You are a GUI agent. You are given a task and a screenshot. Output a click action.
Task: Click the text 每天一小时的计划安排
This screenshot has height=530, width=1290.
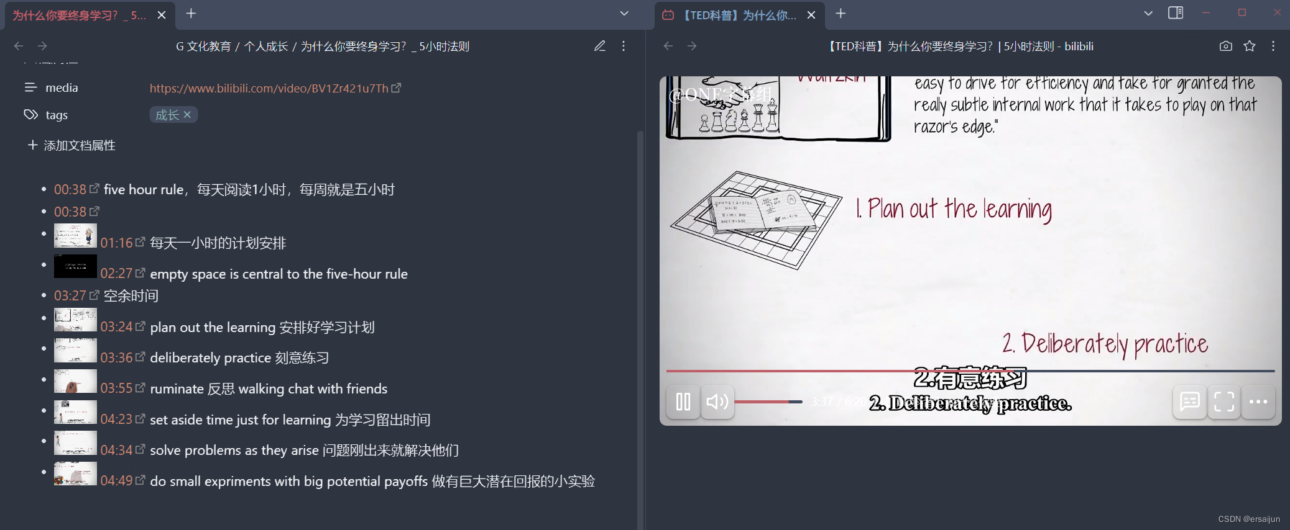coord(218,243)
